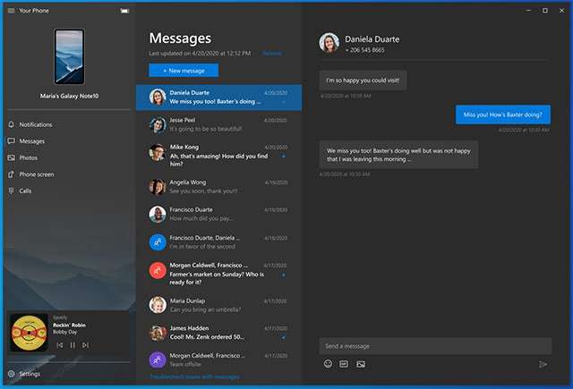Open the Maria Dunlap conversation
573x389 pixels.
point(218,305)
